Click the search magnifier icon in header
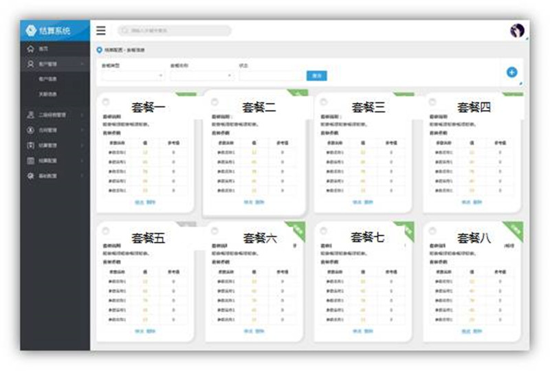The height and width of the screenshot is (371, 550). tap(124, 30)
